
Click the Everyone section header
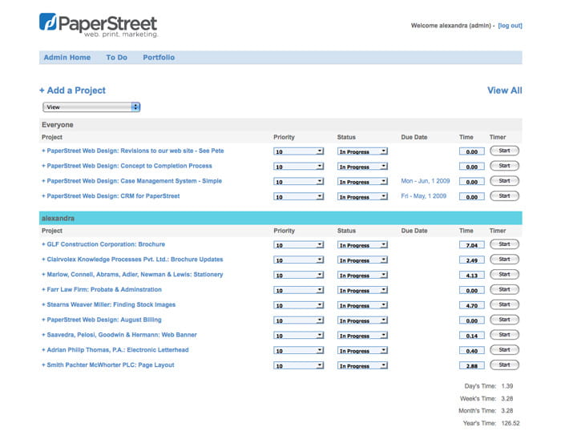pyautogui.click(x=280, y=125)
